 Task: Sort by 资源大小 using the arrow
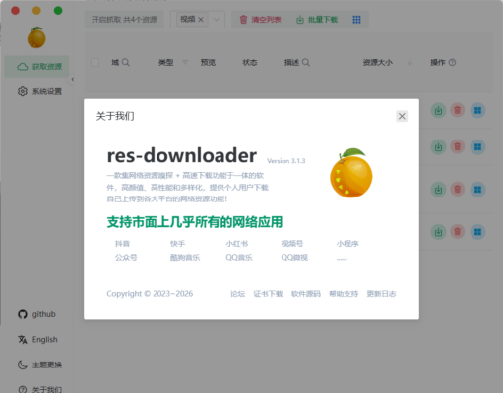click(409, 62)
